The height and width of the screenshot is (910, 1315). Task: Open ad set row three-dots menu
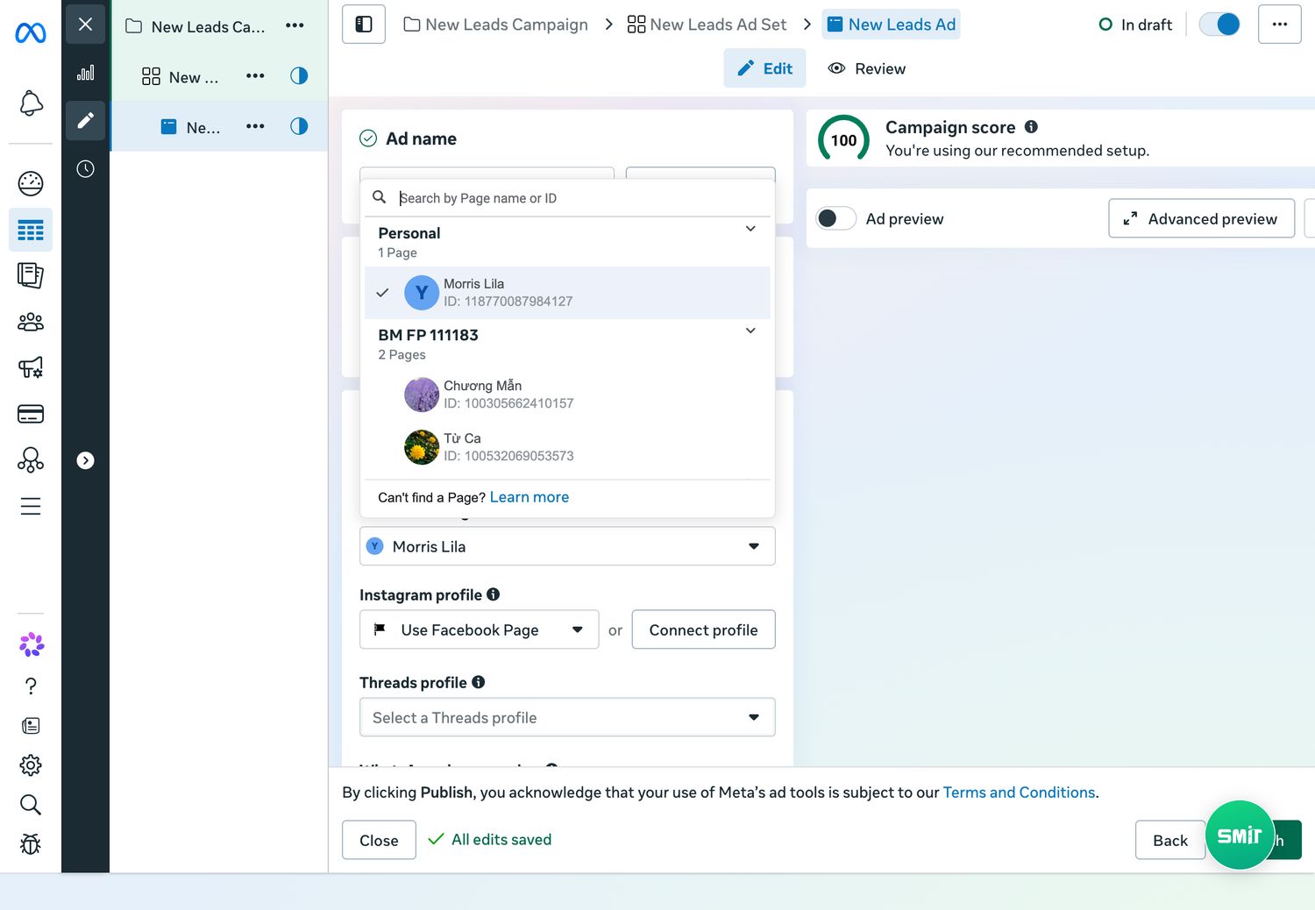(x=255, y=75)
